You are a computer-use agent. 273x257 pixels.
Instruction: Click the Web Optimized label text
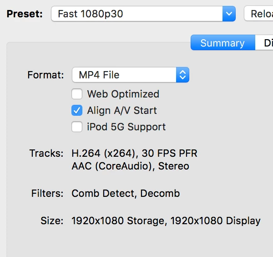pyautogui.click(x=123, y=94)
